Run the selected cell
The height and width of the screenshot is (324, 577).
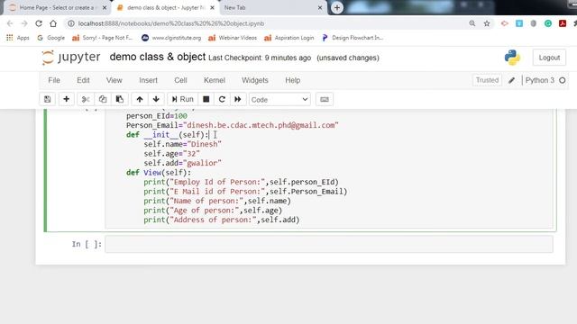182,99
